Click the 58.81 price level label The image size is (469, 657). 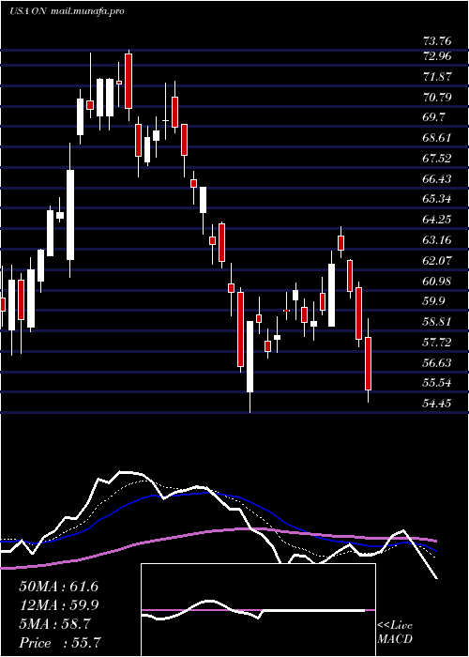(x=438, y=322)
